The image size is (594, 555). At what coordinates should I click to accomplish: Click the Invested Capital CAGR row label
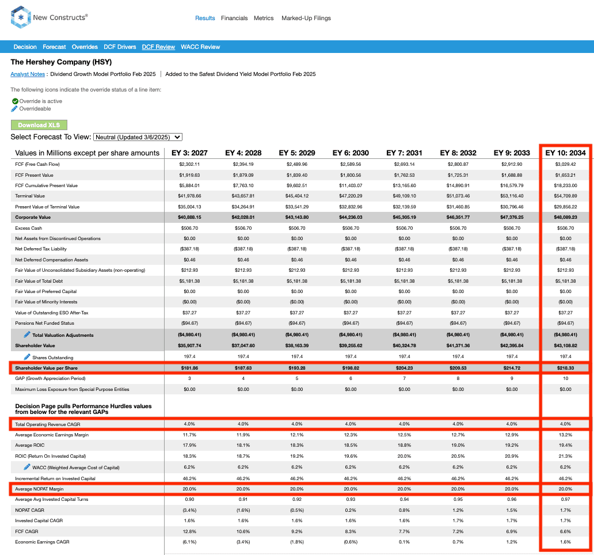tap(39, 521)
